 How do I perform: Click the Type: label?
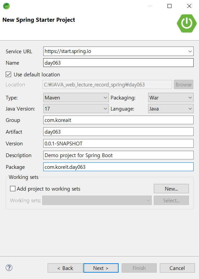12,98
